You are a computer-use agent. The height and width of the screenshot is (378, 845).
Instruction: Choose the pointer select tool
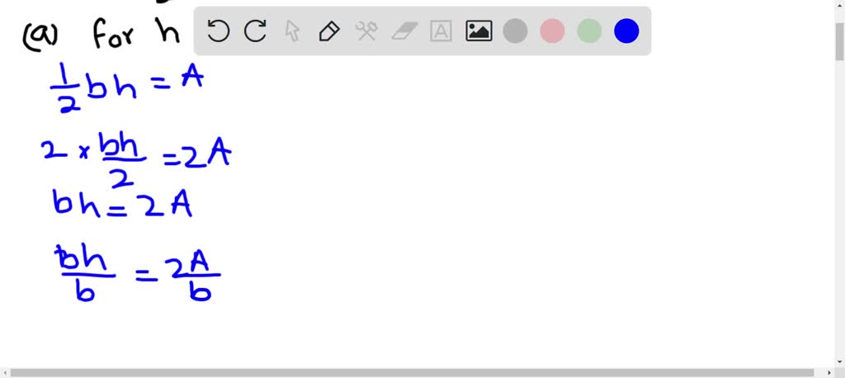click(291, 31)
